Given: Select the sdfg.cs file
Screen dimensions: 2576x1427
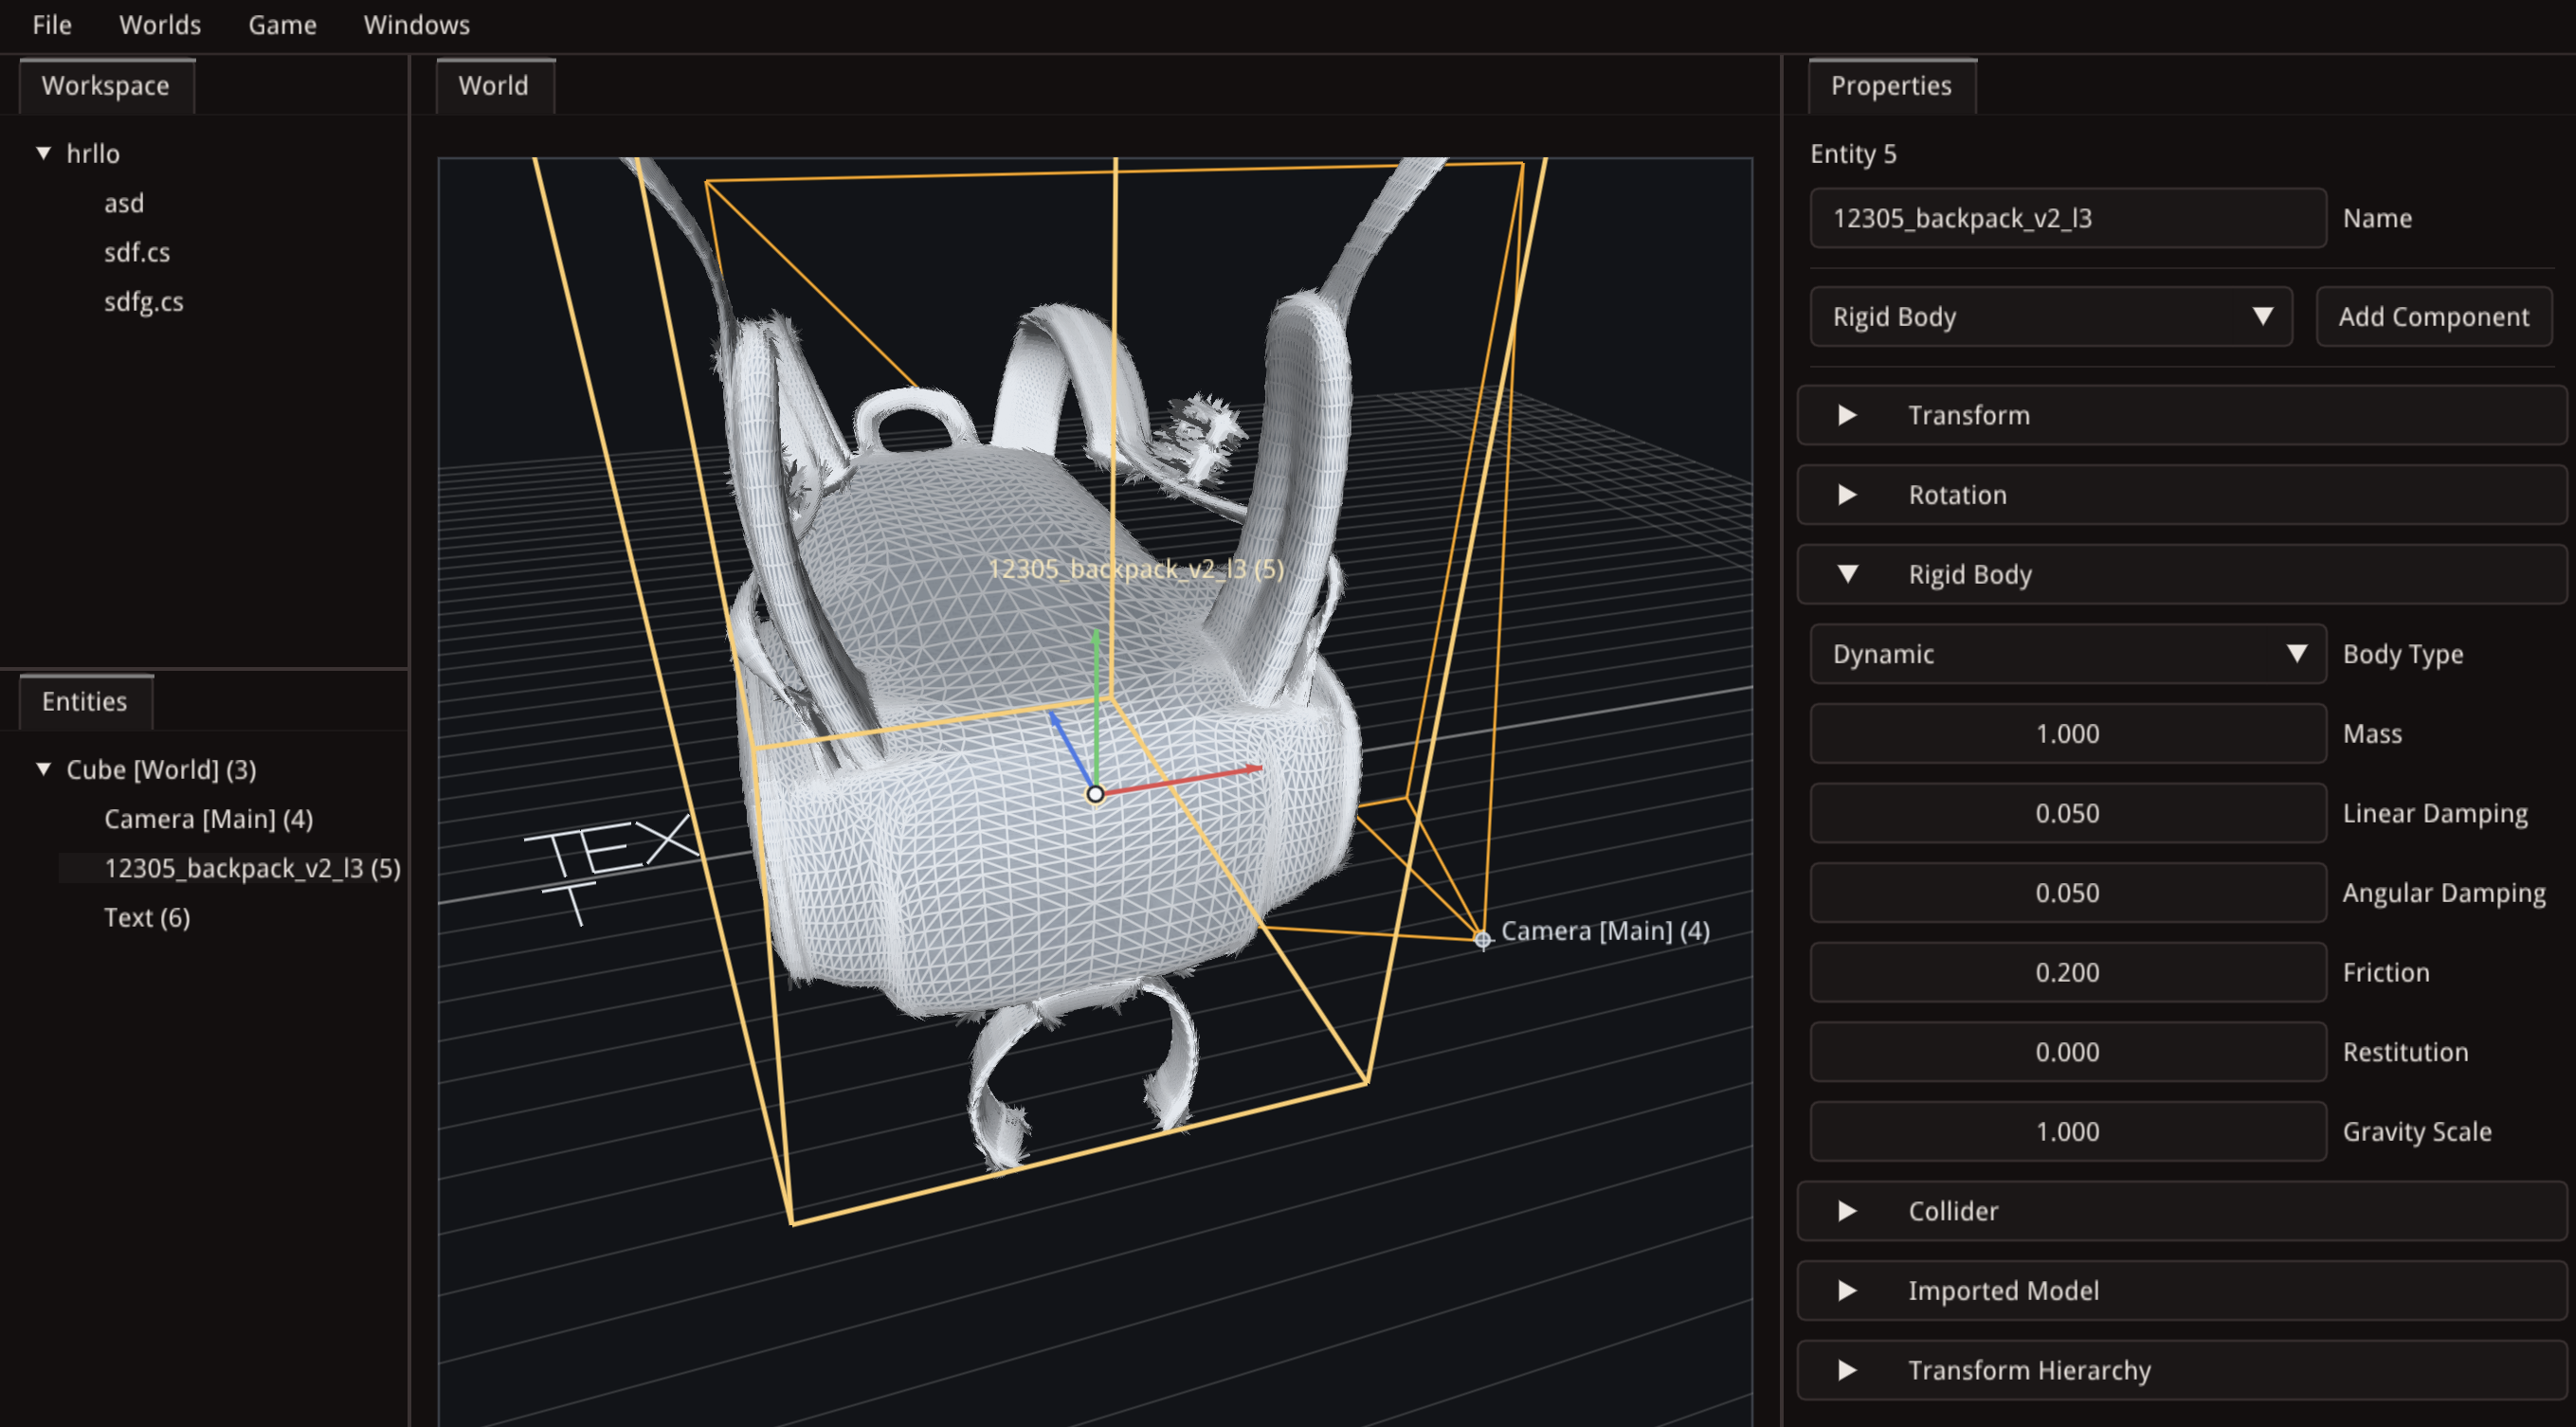Looking at the screenshot, I should click(x=143, y=301).
